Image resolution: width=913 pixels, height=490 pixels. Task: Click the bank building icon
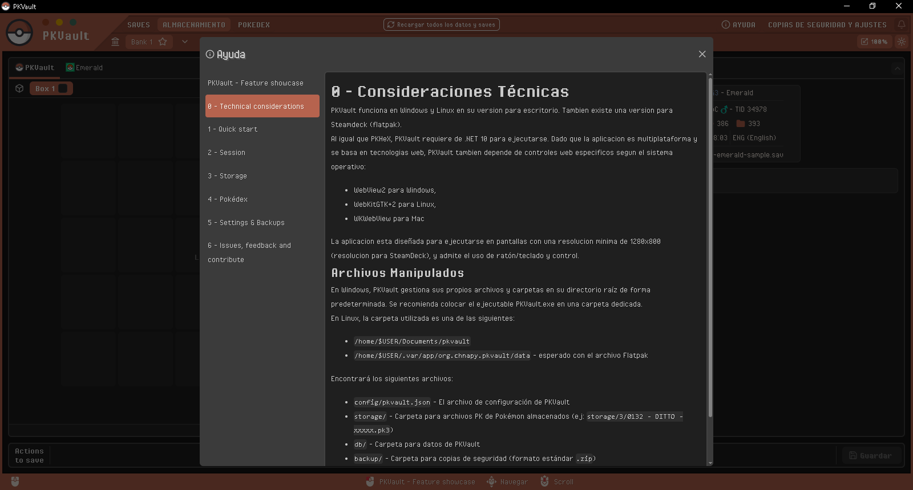click(115, 42)
